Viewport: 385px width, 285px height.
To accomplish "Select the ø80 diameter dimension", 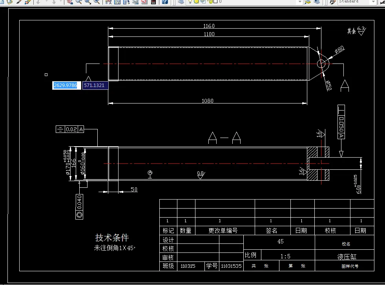I will [339, 50].
